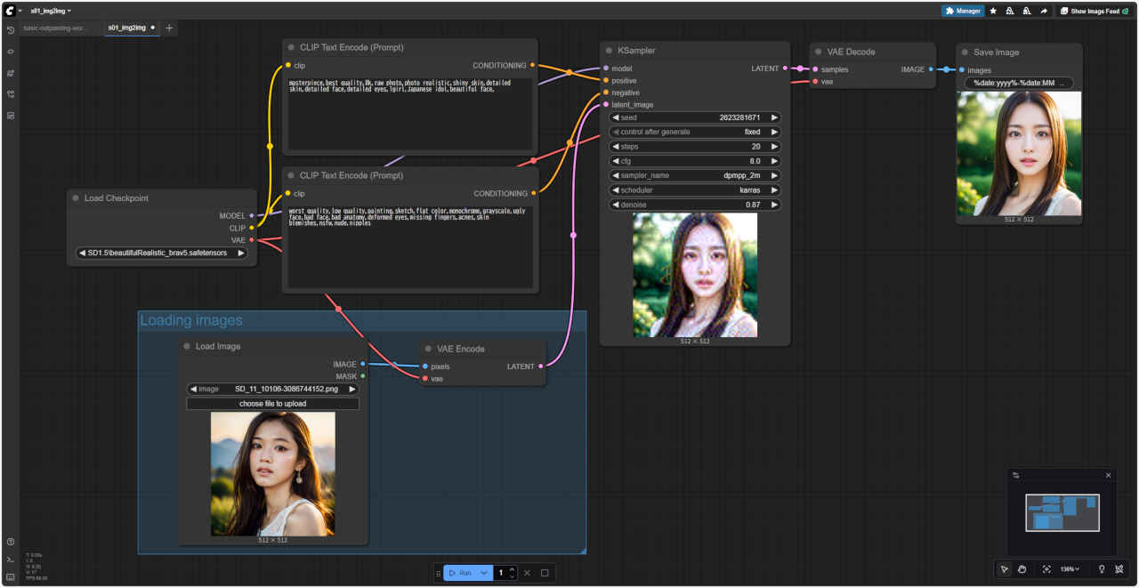The width and height of the screenshot is (1139, 588).
Task: Open the sampler_name dpmpp_2m selector
Action: click(x=695, y=175)
